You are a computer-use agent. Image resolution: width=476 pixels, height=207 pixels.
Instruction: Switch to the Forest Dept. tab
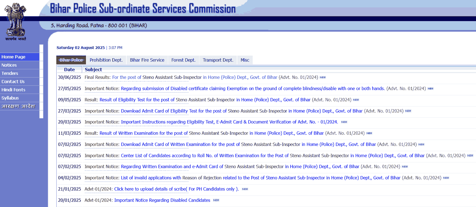[x=183, y=60]
